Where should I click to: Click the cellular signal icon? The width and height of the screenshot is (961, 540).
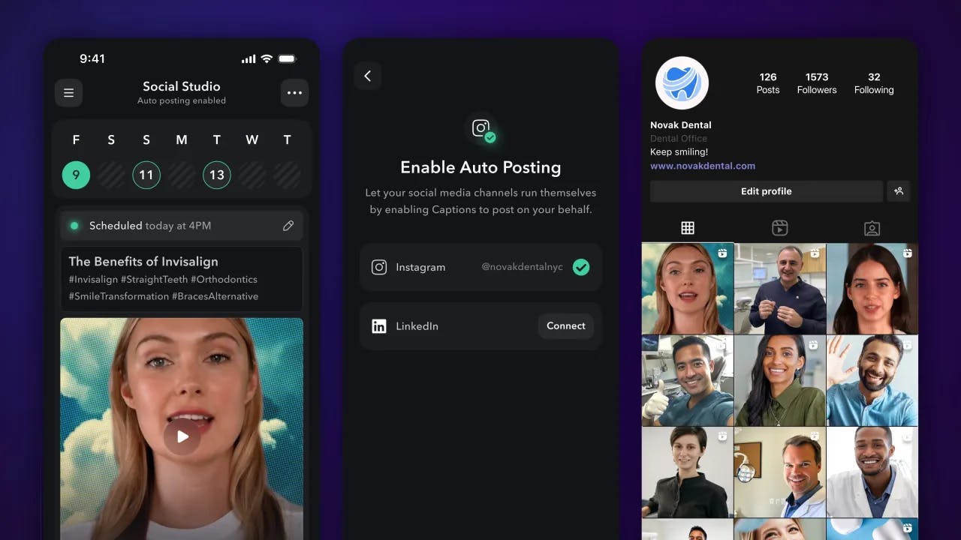click(249, 59)
